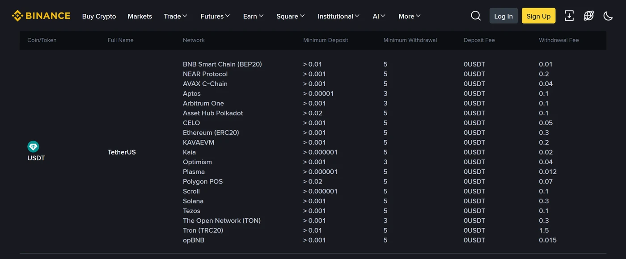Image resolution: width=626 pixels, height=259 pixels.
Task: Click the Plasma network name
Action: [194, 172]
